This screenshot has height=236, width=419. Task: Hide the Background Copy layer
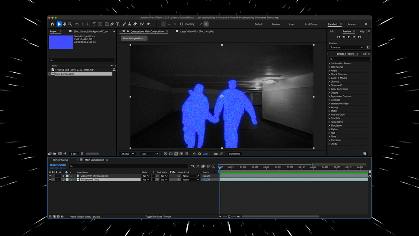[50, 180]
